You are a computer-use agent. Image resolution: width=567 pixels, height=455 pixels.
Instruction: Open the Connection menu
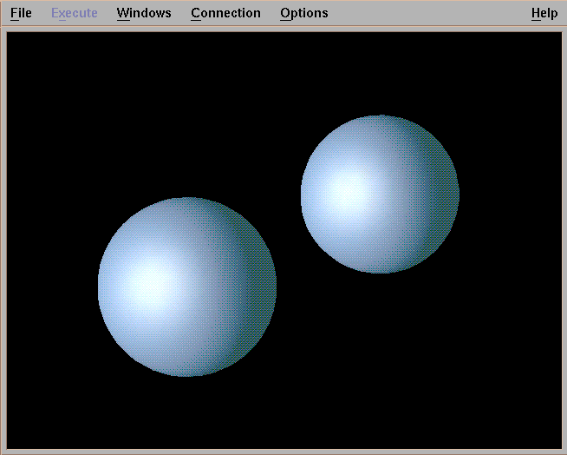225,13
